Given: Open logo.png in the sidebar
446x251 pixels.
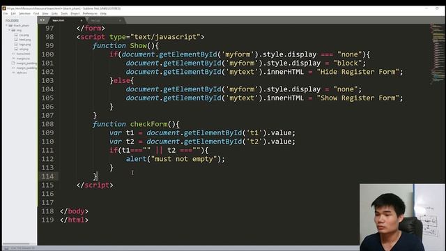Looking at the screenshot, I should click(x=25, y=45).
